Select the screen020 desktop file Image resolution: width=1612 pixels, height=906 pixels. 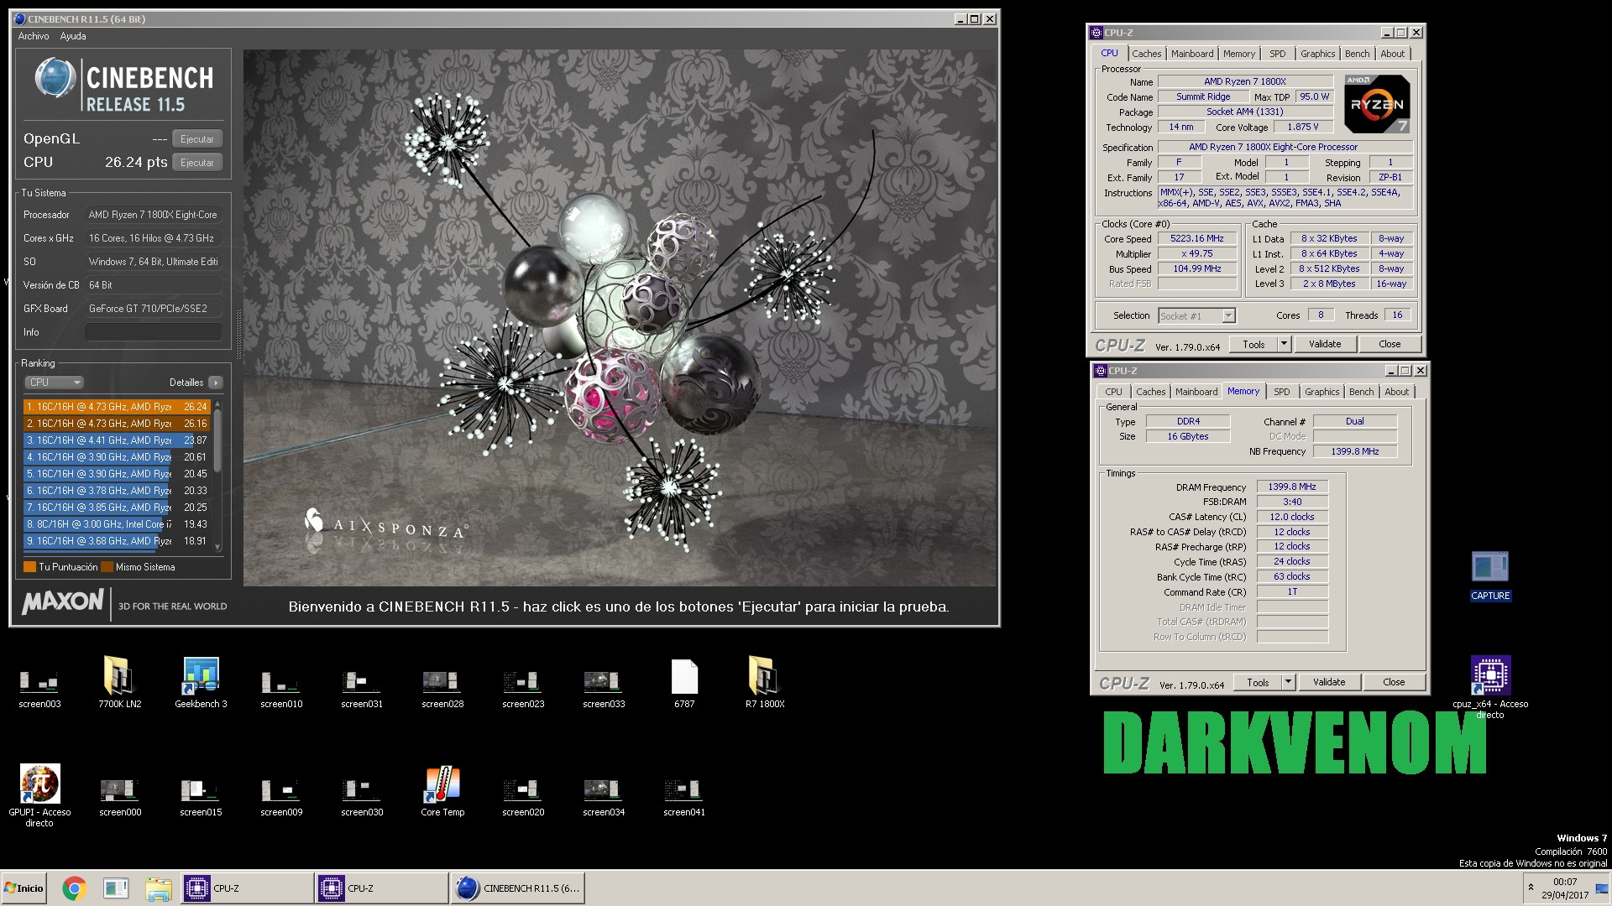pyautogui.click(x=523, y=796)
